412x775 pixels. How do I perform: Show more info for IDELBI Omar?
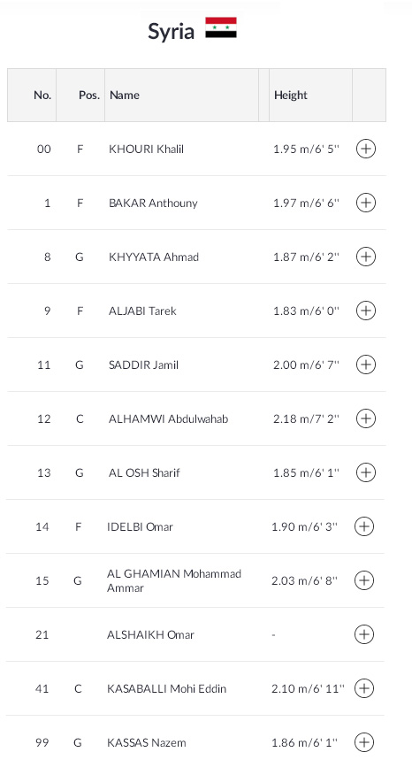[x=364, y=526]
